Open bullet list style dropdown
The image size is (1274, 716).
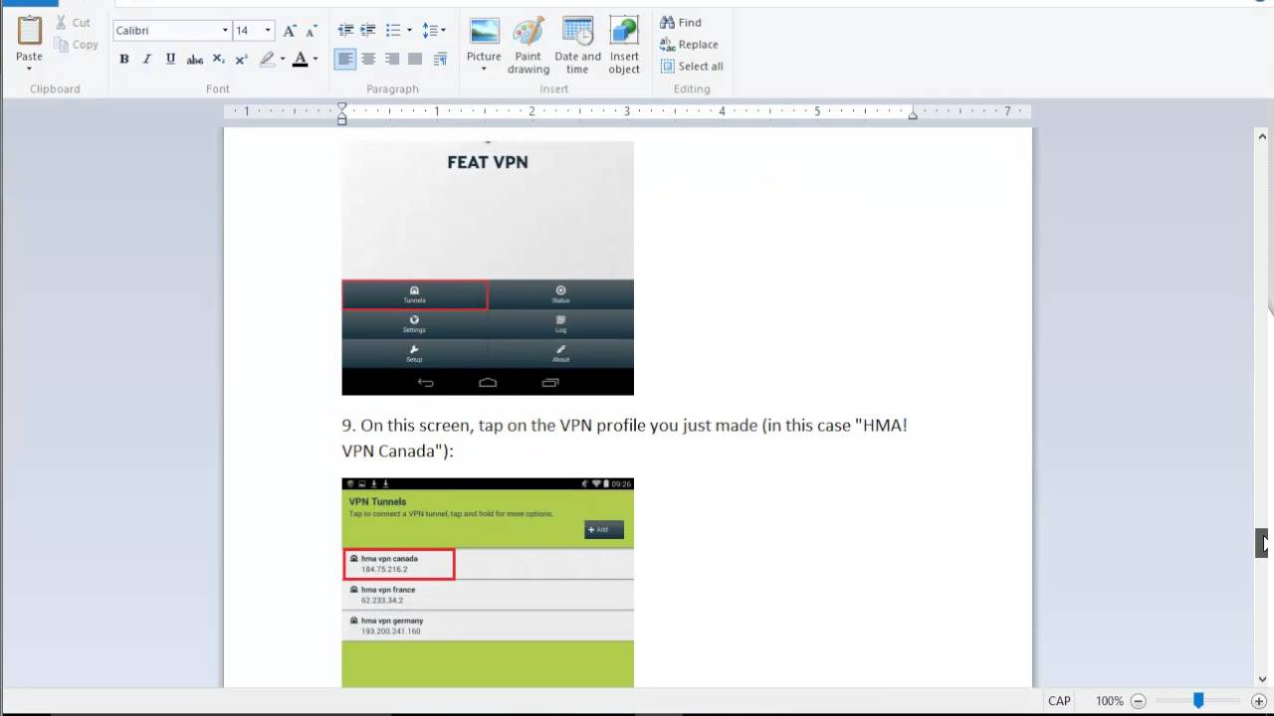pyautogui.click(x=409, y=31)
